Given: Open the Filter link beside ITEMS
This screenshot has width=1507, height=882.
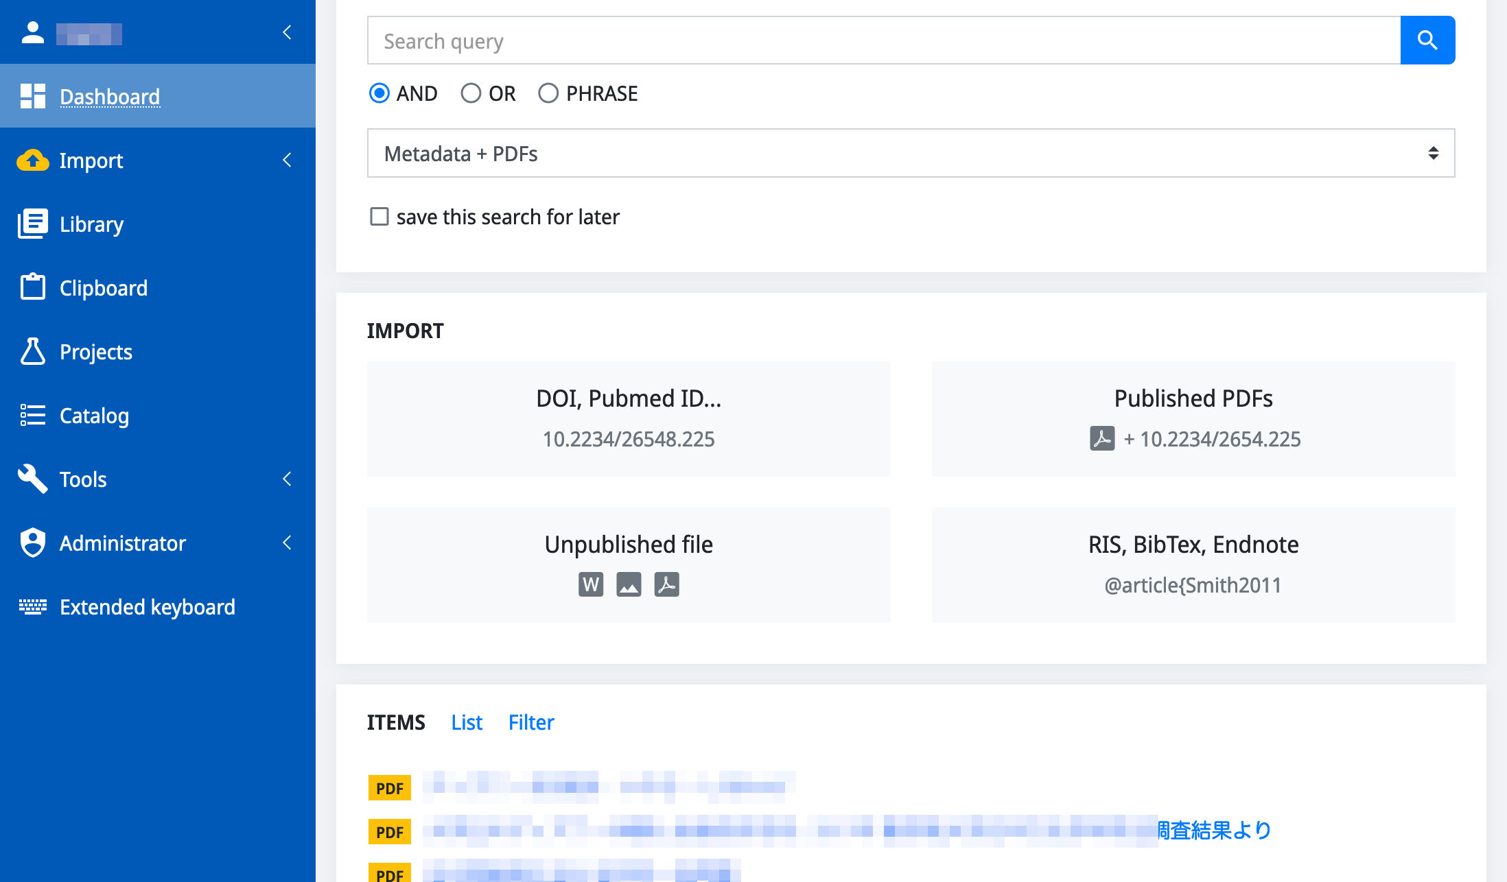Looking at the screenshot, I should click(531, 722).
